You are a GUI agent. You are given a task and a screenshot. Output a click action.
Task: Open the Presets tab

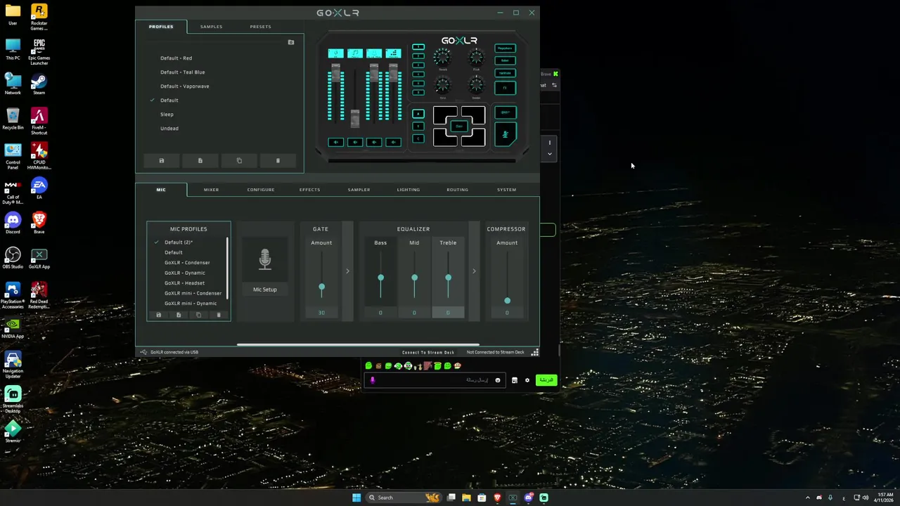click(260, 27)
